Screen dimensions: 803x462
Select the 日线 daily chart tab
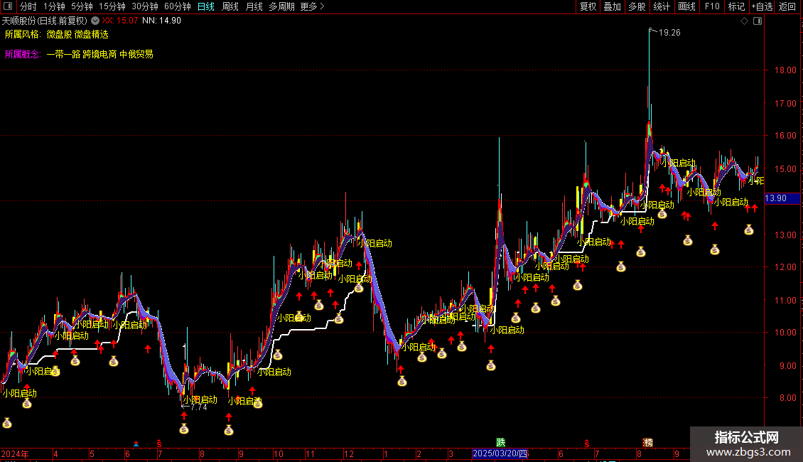coord(206,6)
